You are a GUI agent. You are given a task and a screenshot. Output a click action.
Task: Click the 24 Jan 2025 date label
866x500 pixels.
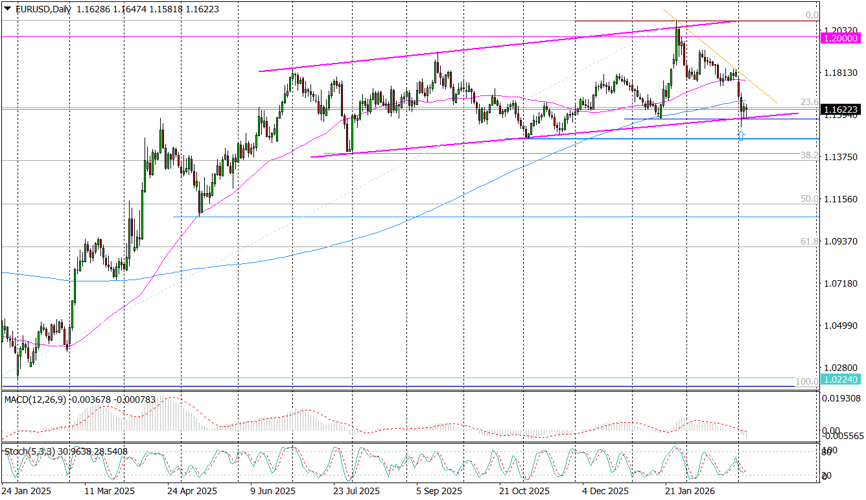(26, 491)
